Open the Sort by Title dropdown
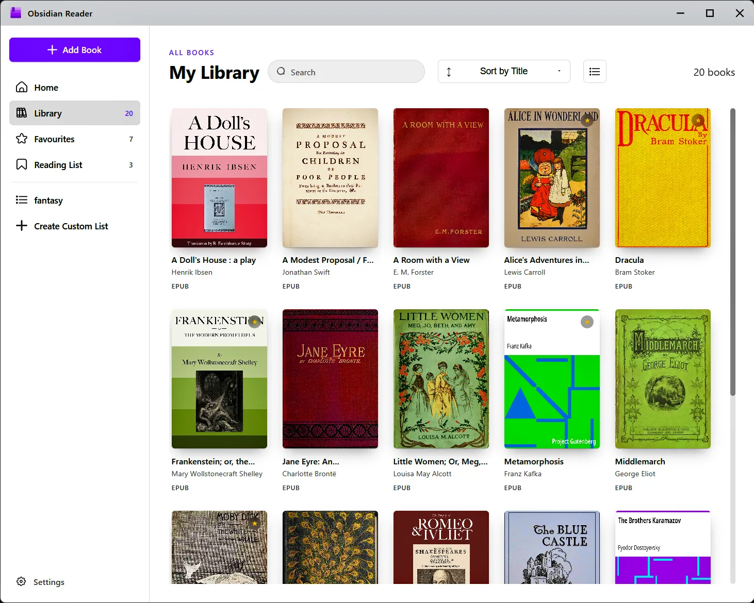The image size is (754, 603). point(504,72)
